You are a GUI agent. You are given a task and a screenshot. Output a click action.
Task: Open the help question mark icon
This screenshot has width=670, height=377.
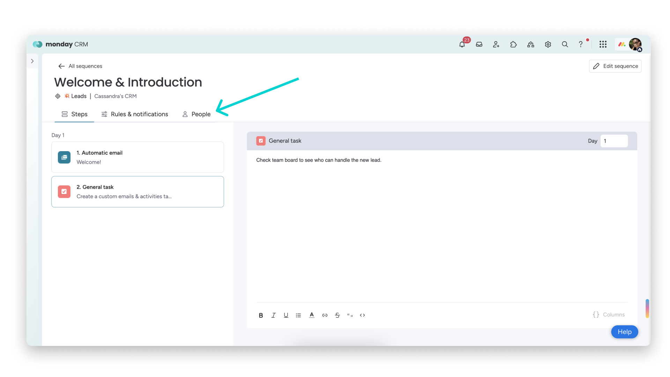(x=581, y=44)
